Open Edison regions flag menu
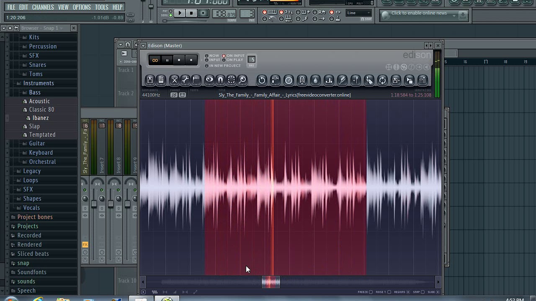The width and height of the screenshot is (536, 301). coord(196,80)
